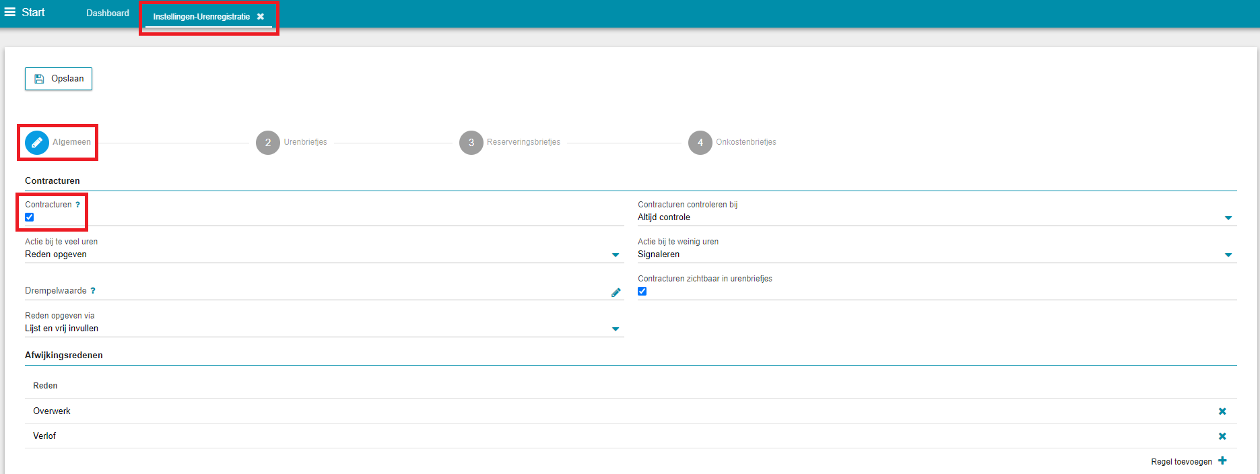Image resolution: width=1260 pixels, height=474 pixels.
Task: Delete the Overwerk reason row
Action: point(1222,411)
